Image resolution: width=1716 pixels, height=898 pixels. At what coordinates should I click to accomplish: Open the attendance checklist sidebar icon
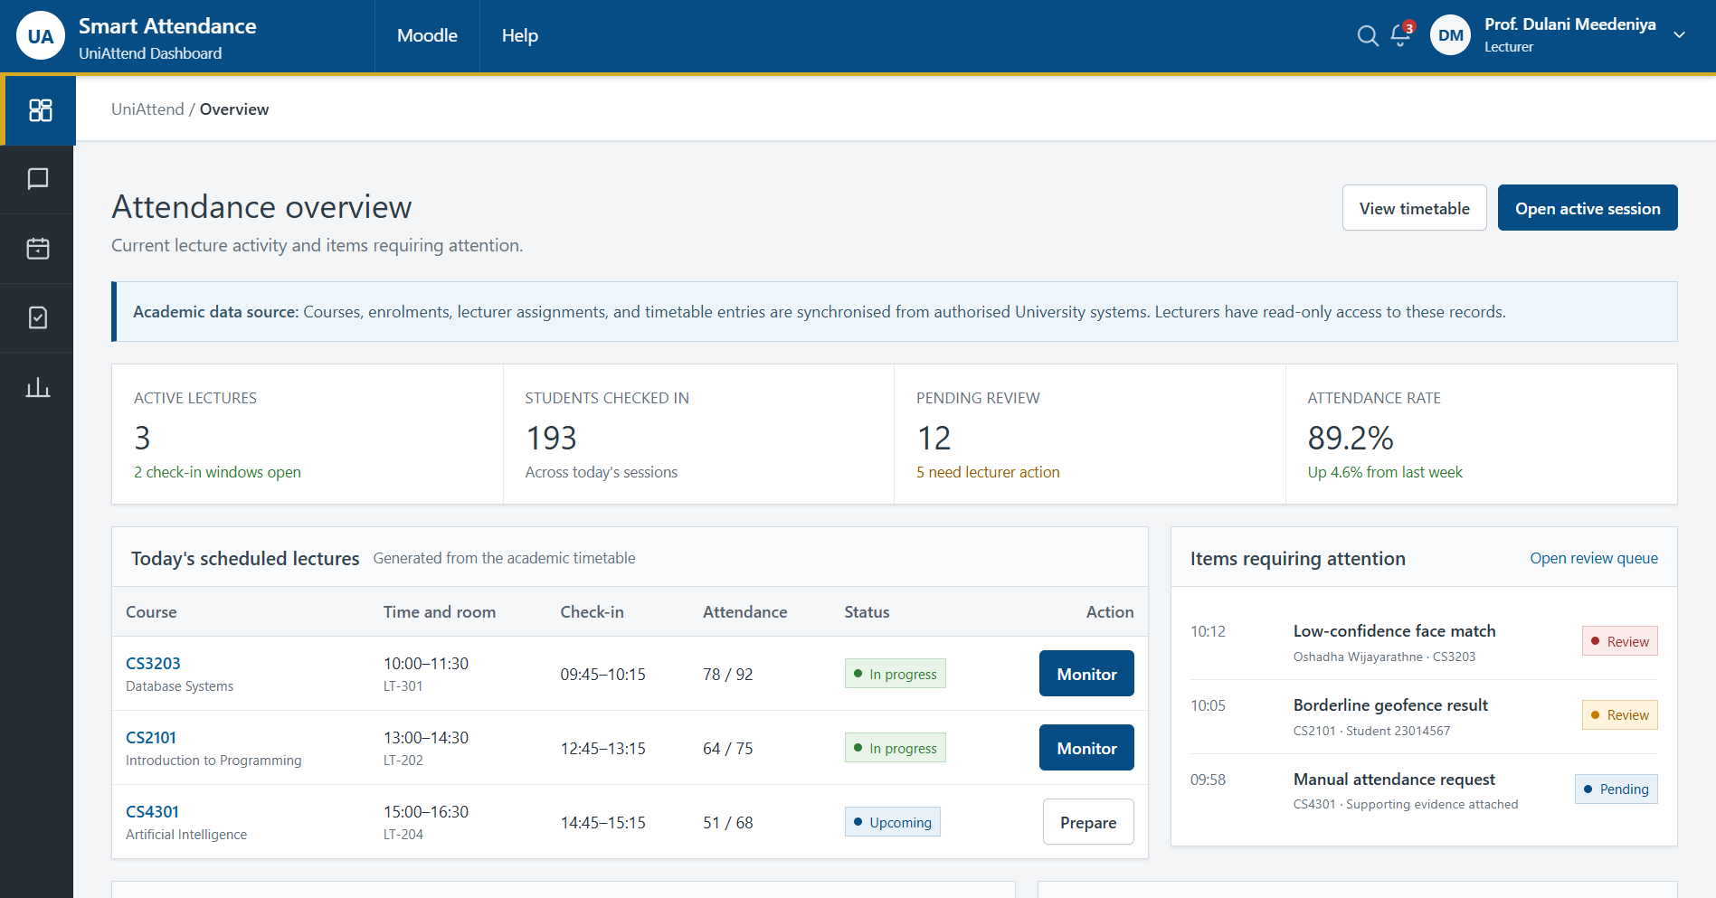(38, 317)
